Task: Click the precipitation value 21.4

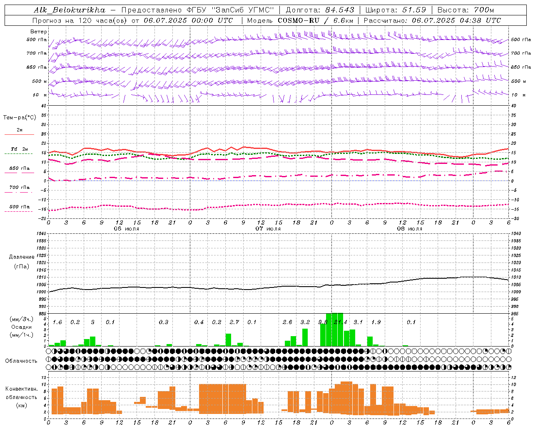Action: 341,322
